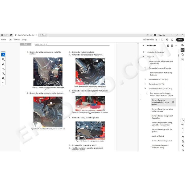Image resolution: width=185 pixels, height=185 pixels.
Task: Click the zoom in magnifier
Action: click(x=183, y=146)
